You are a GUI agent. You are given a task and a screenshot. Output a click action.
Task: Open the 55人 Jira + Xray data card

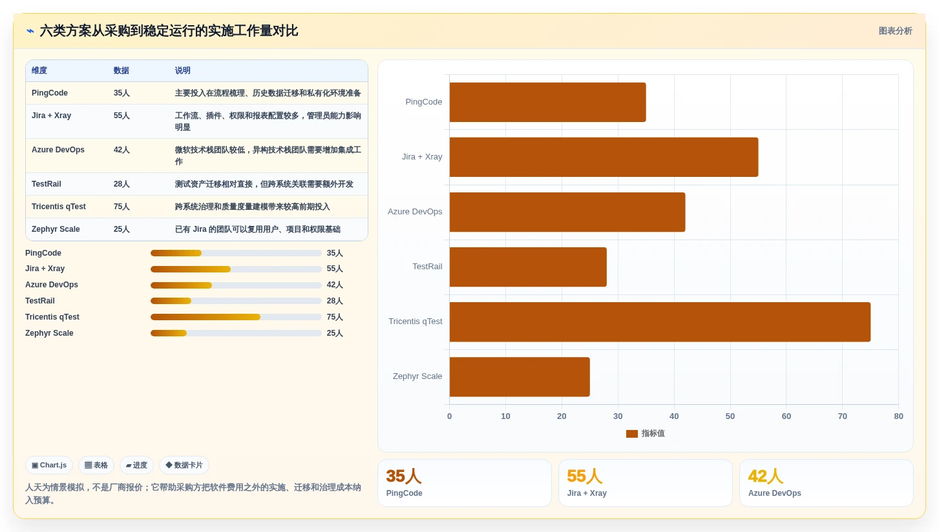(x=646, y=483)
